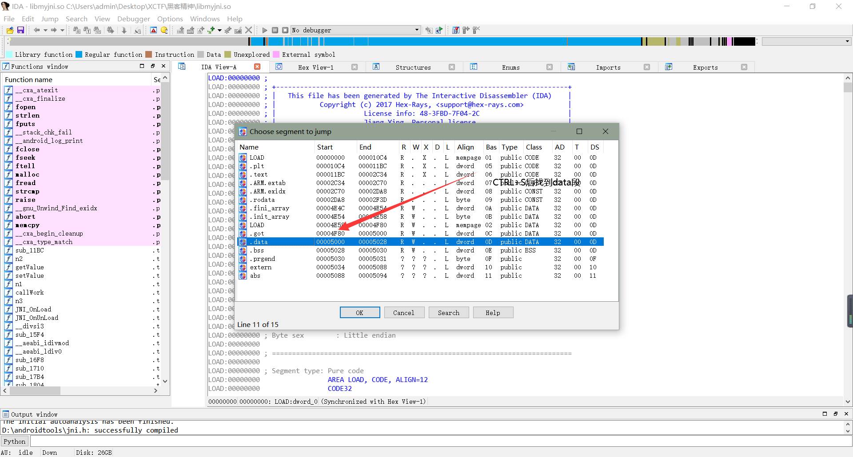Viewport: 853px width, 457px height.
Task: Jump back with the left arrow icon
Action: coord(37,30)
